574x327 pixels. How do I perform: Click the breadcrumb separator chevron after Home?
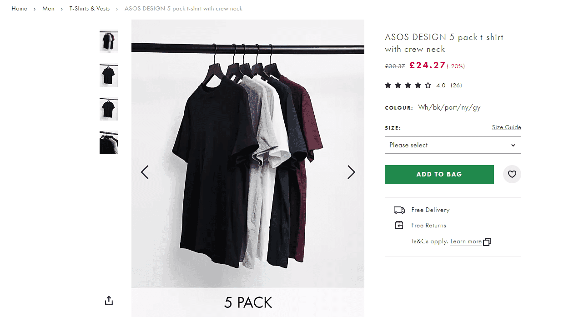click(35, 8)
